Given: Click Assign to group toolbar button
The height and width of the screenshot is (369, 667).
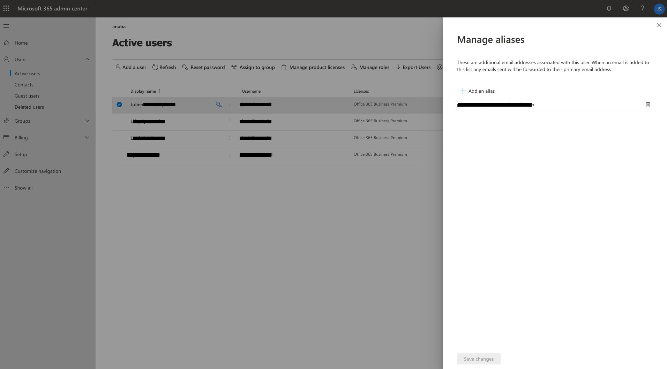Looking at the screenshot, I should [253, 67].
